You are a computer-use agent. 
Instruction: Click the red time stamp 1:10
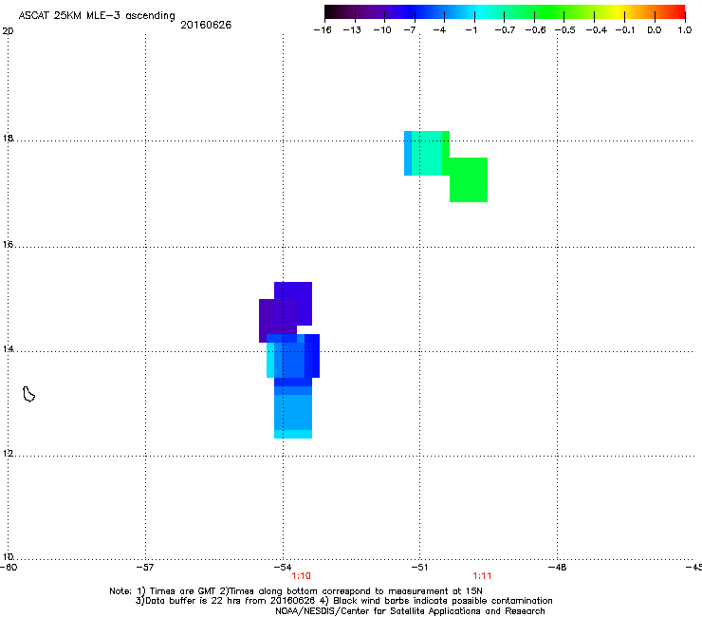[301, 576]
